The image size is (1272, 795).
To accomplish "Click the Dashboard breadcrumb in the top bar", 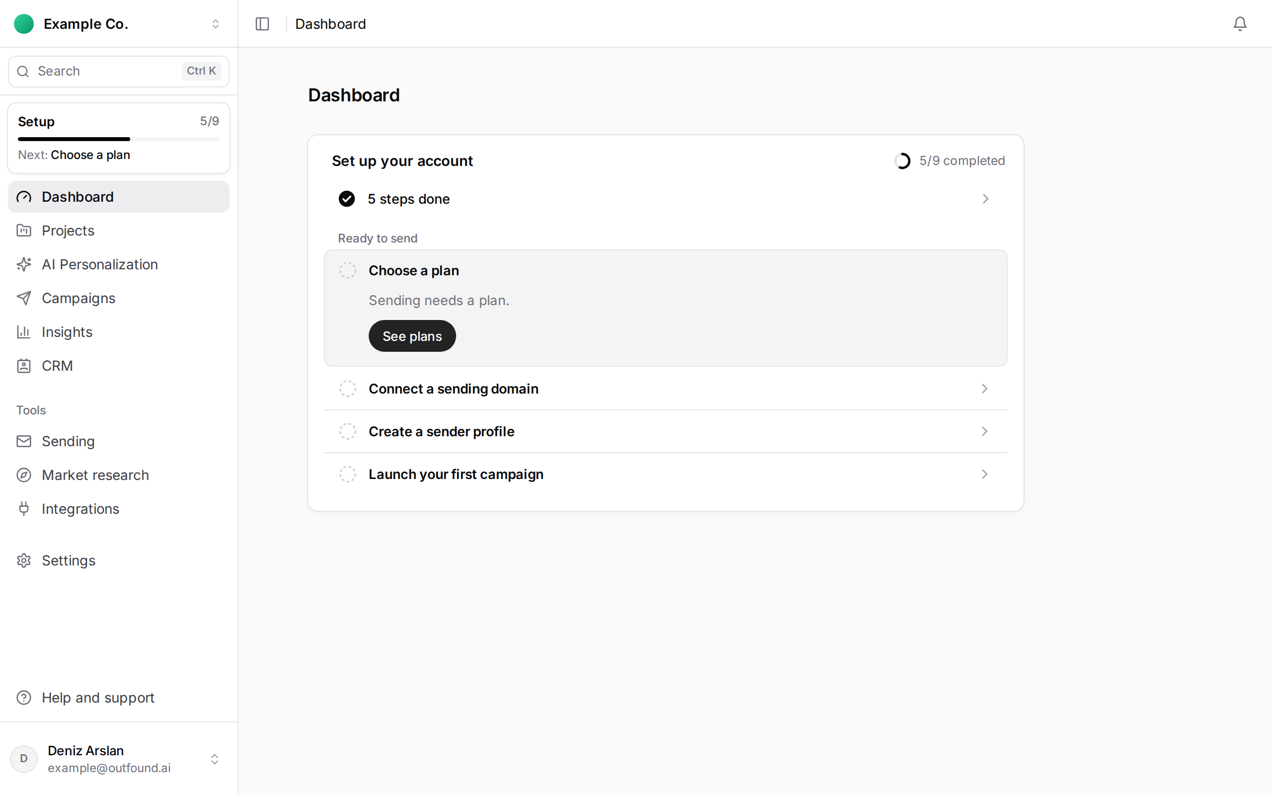I will pos(330,24).
